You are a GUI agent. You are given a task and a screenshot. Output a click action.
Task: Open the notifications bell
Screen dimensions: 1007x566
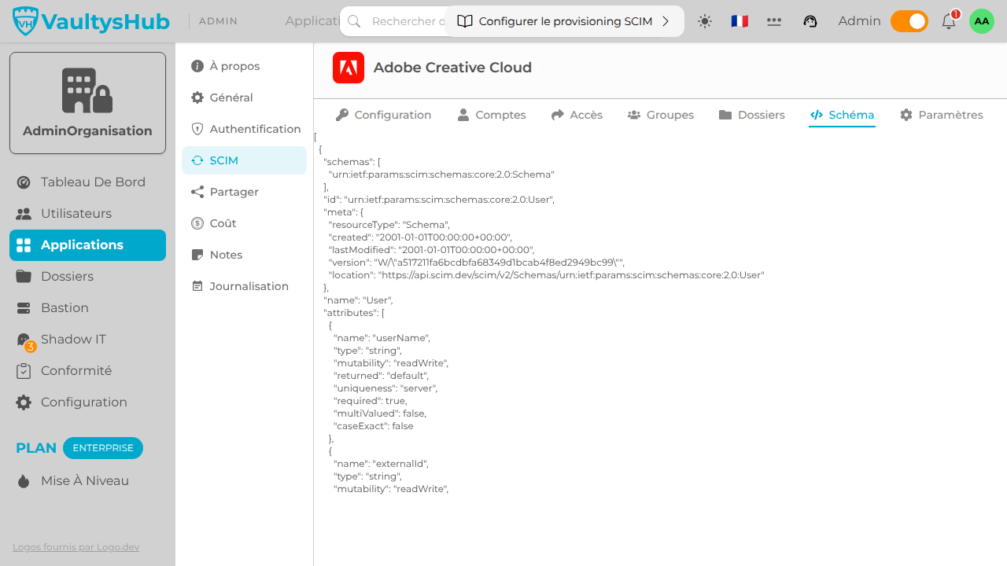point(949,21)
